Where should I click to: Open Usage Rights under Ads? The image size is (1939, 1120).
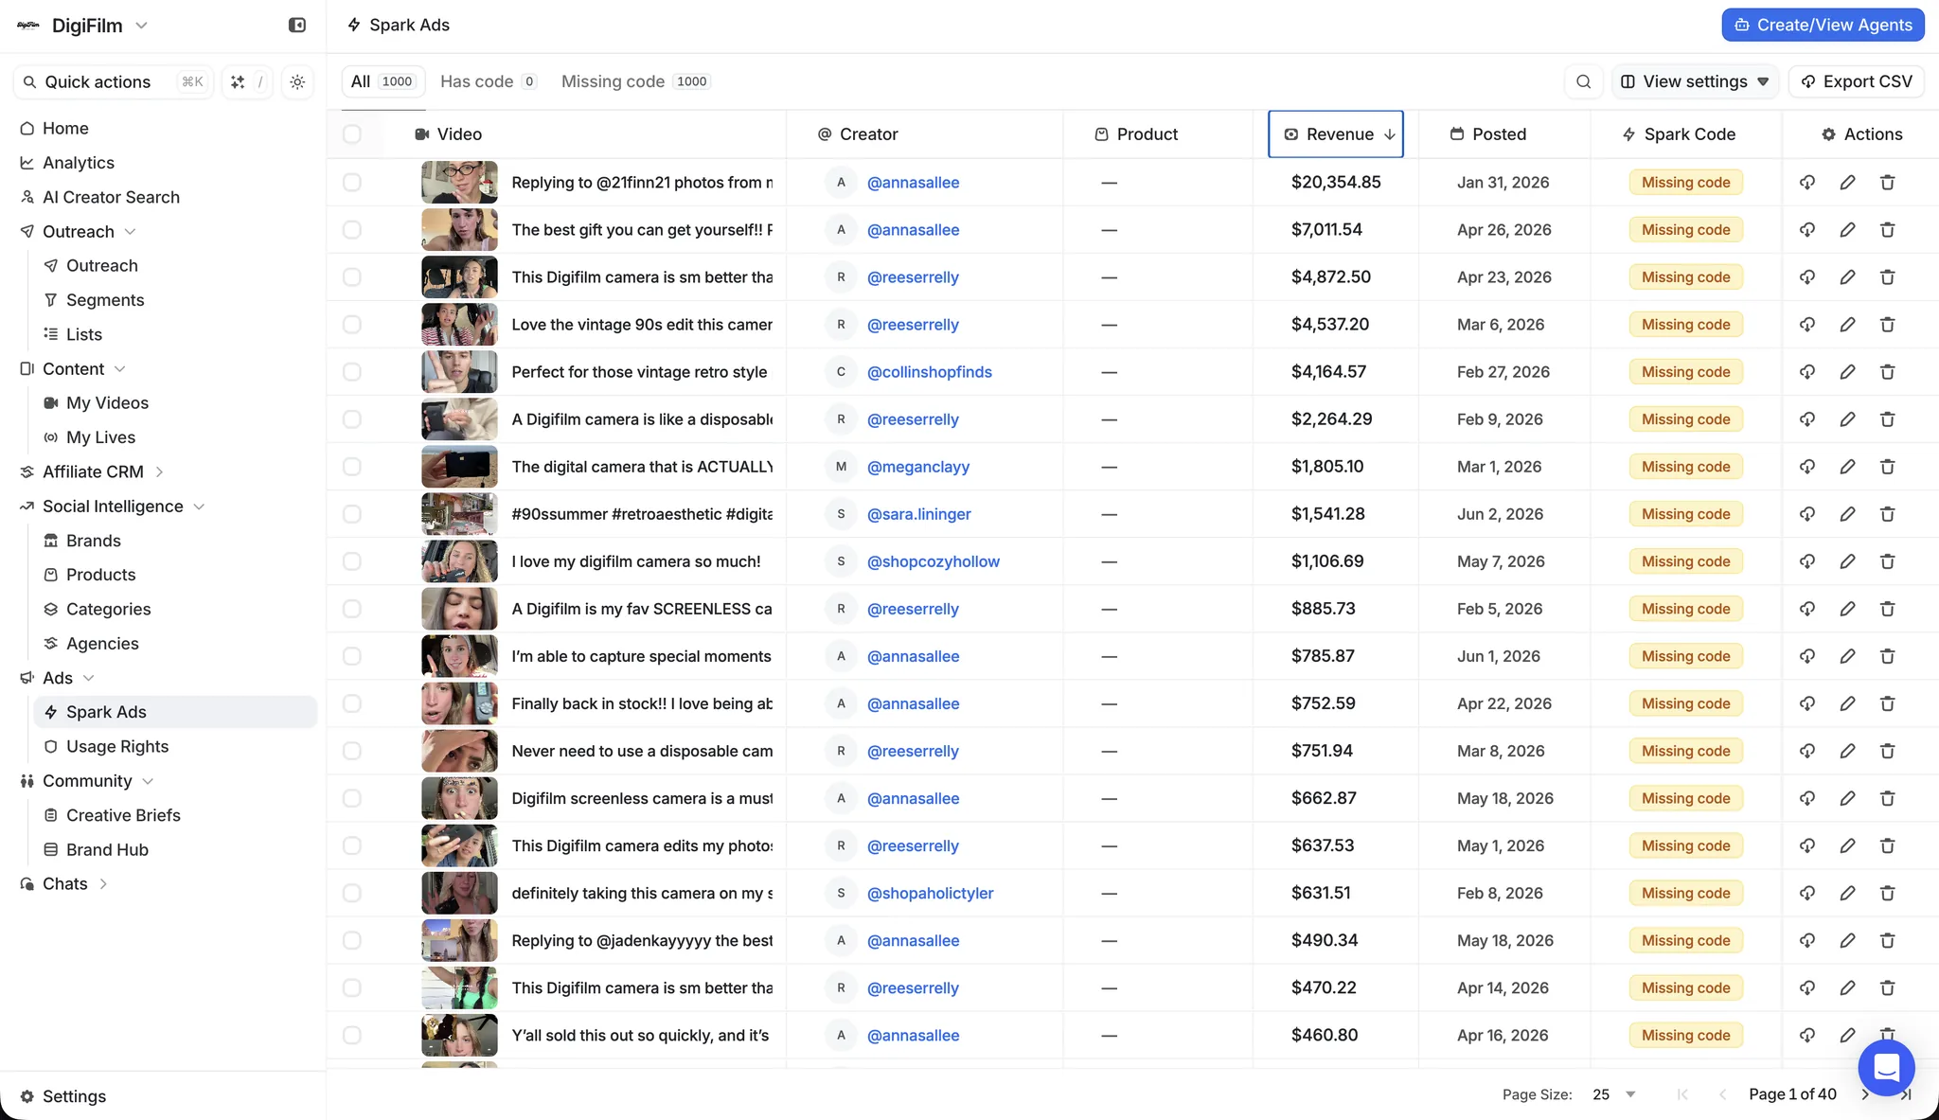pyautogui.click(x=117, y=747)
